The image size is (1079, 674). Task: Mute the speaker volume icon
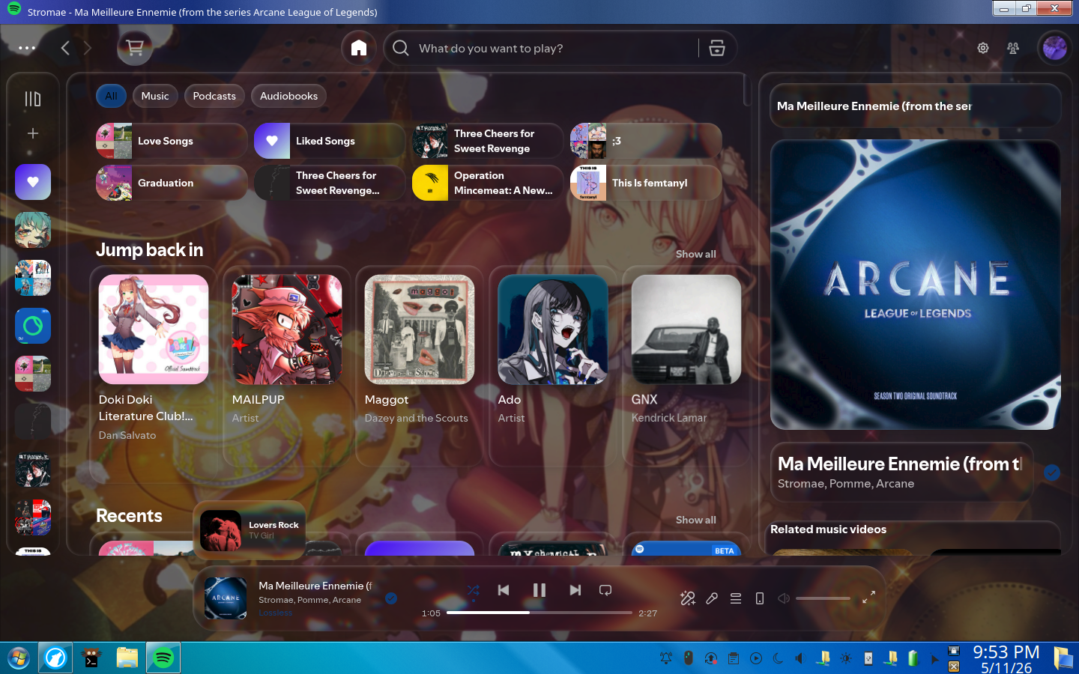[784, 598]
